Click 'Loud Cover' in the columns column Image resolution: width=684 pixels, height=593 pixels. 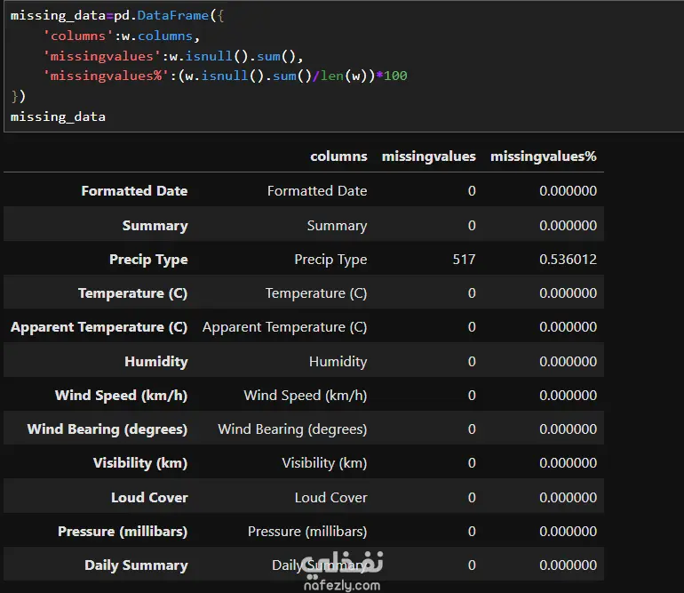click(x=331, y=497)
